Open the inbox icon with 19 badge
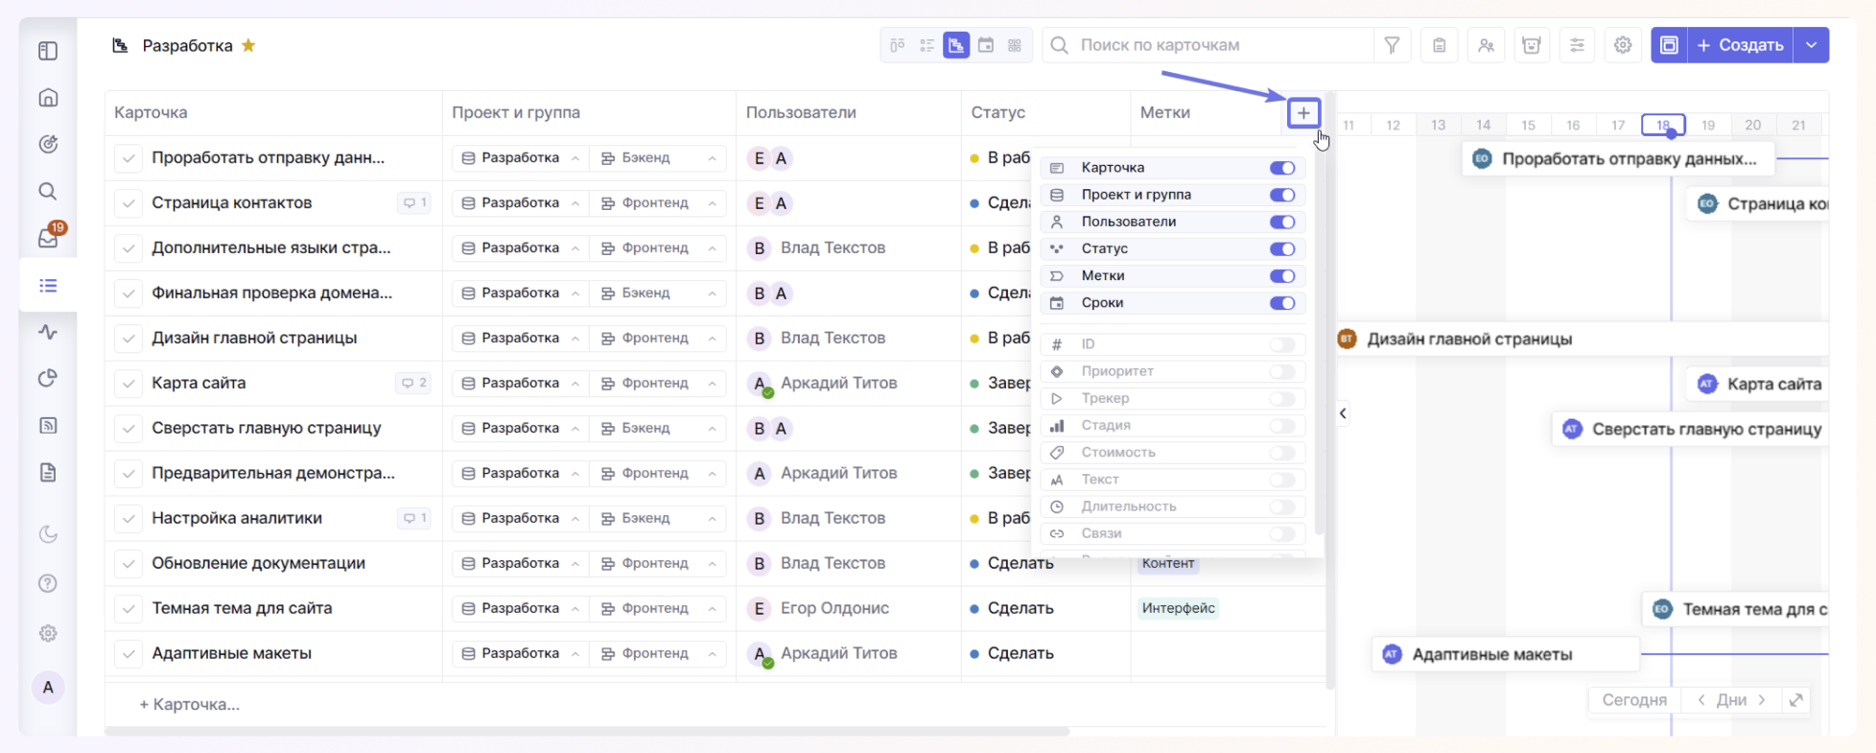 pyautogui.click(x=48, y=238)
